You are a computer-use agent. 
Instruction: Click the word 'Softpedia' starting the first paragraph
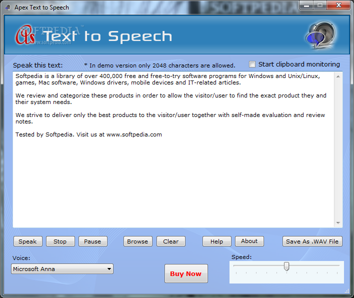(29, 76)
